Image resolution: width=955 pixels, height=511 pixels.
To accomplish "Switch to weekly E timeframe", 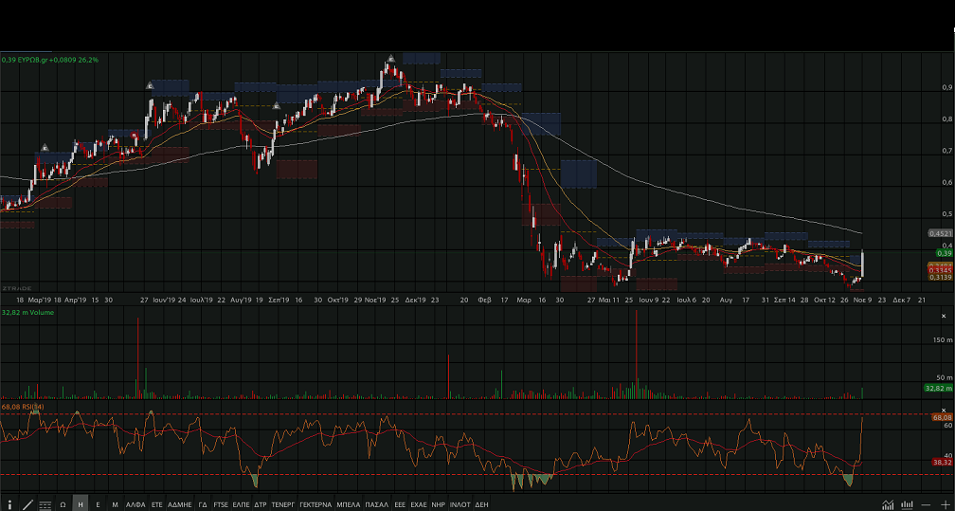I will pos(98,504).
